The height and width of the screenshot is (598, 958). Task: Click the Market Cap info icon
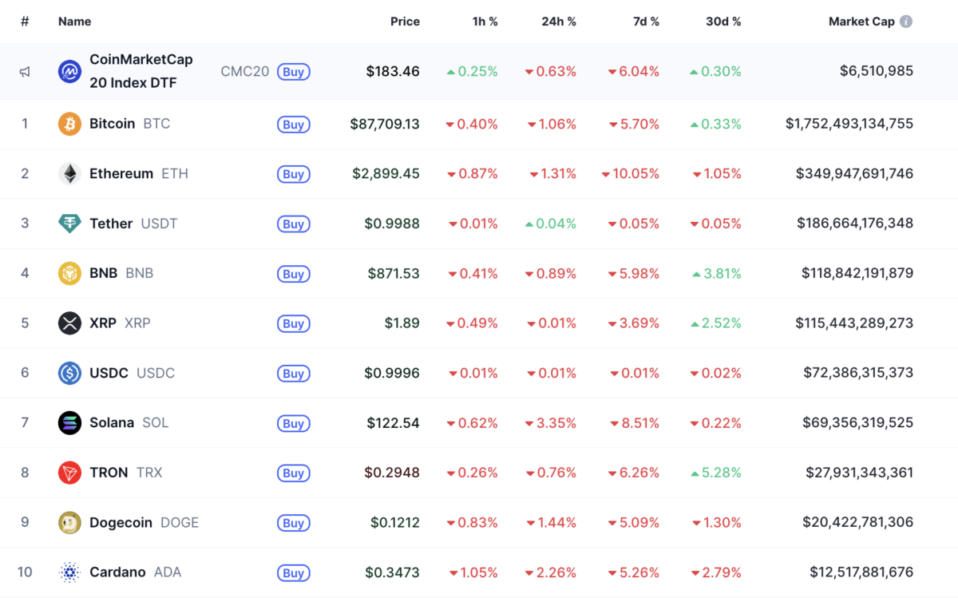(906, 22)
